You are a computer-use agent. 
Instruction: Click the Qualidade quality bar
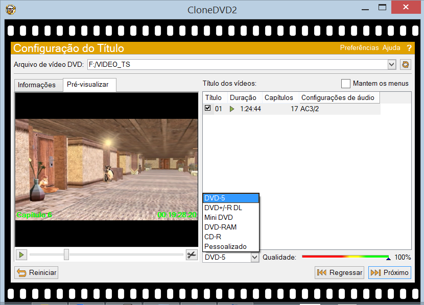click(345, 257)
